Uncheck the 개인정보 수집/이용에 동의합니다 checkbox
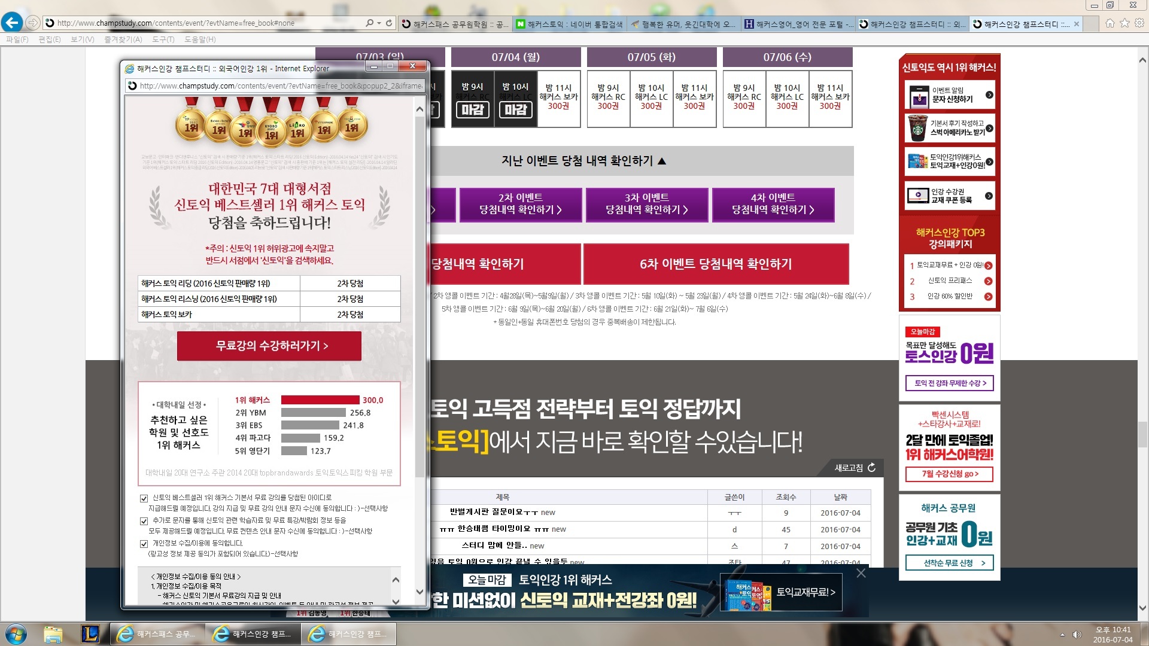 pyautogui.click(x=144, y=544)
